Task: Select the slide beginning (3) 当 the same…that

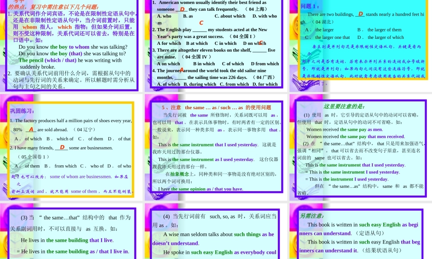Action: pyautogui.click(x=72, y=231)
